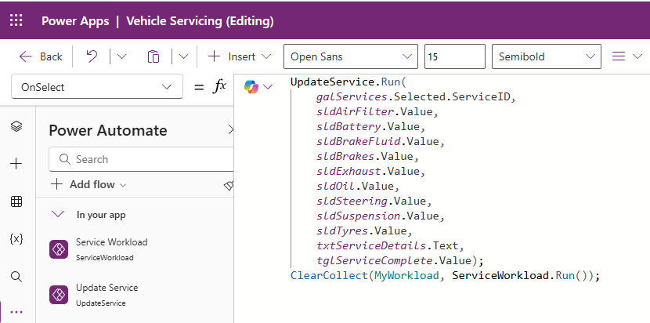The width and height of the screenshot is (650, 323).
Task: Click the Paste clipboard icon
Action: point(153,56)
